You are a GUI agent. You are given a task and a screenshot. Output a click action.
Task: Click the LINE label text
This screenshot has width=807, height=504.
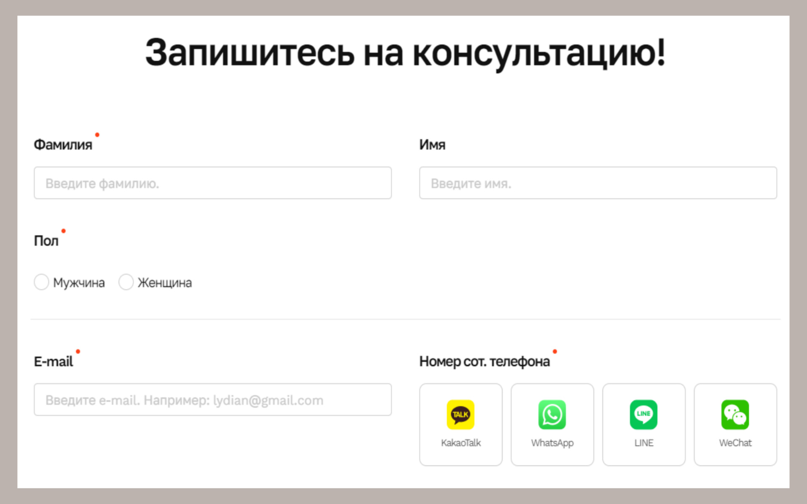pos(644,443)
